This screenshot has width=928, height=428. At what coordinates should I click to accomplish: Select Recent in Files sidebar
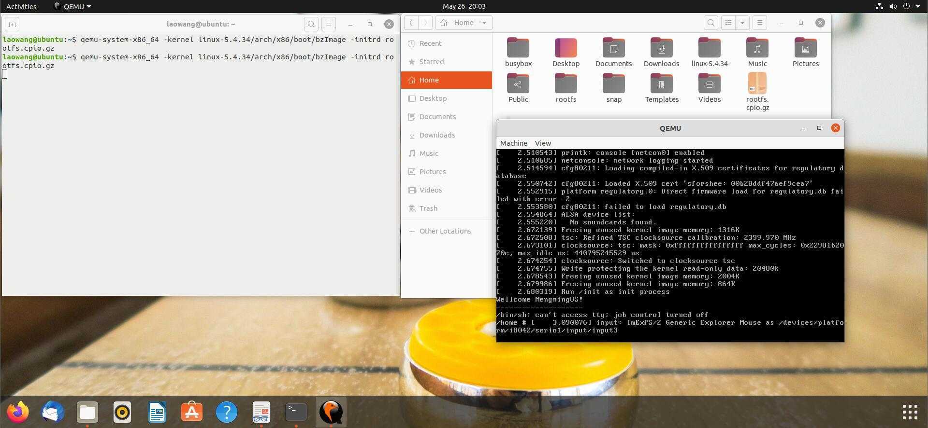447,43
